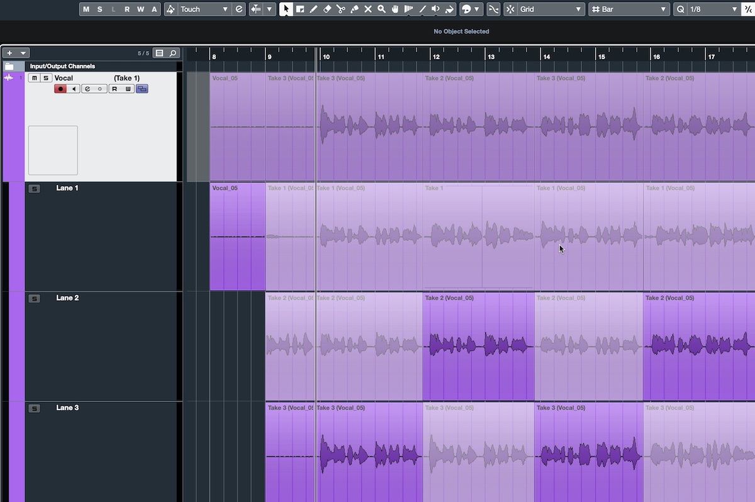The width and height of the screenshot is (755, 502).
Task: Select the Range Selection tool
Action: point(300,9)
